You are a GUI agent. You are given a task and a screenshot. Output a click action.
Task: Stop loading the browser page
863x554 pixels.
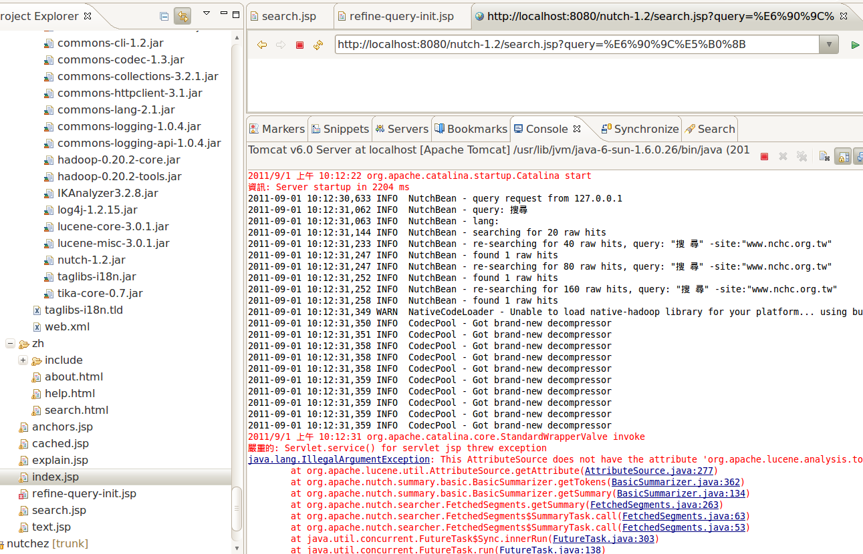point(299,45)
